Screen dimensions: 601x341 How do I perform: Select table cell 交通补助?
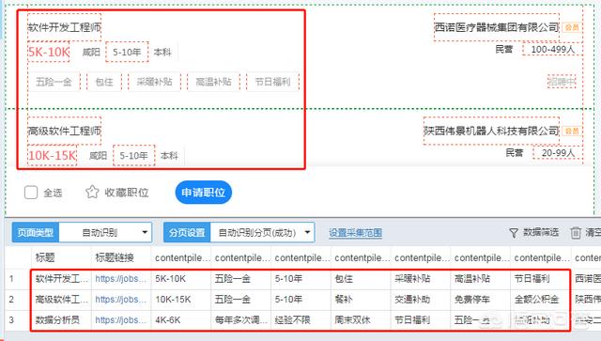point(412,300)
